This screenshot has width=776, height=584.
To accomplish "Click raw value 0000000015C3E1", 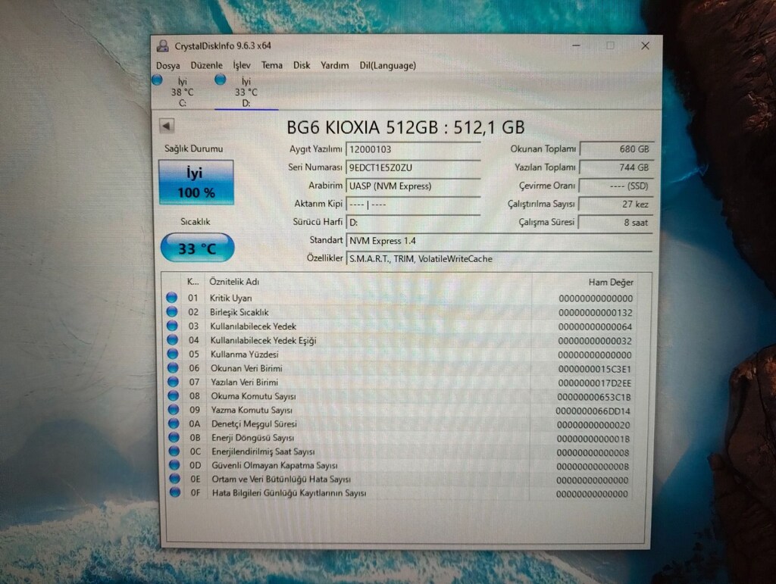I will 594,369.
